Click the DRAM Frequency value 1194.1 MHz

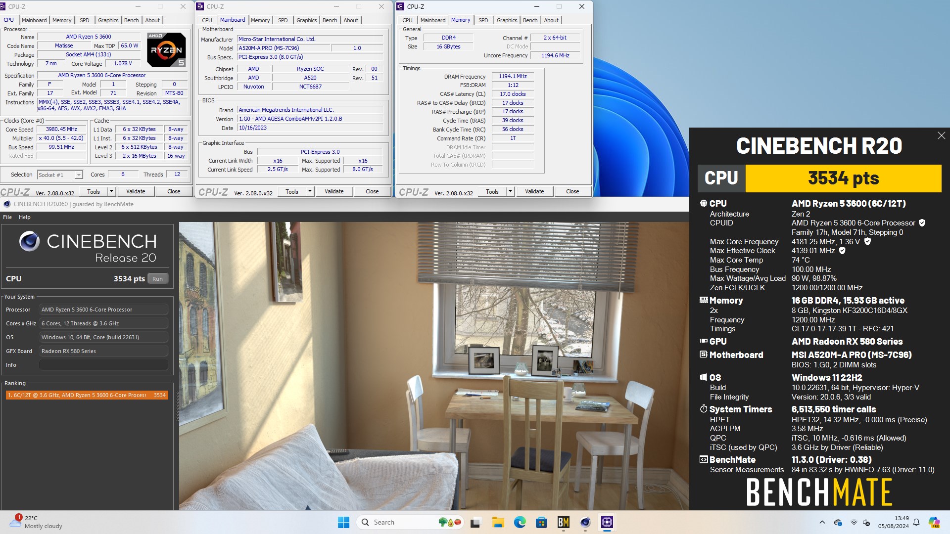click(x=513, y=76)
